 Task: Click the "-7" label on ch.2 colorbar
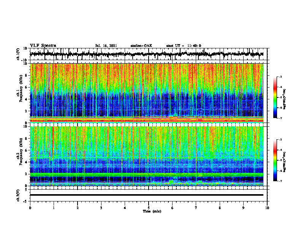pyautogui.click(x=280, y=181)
